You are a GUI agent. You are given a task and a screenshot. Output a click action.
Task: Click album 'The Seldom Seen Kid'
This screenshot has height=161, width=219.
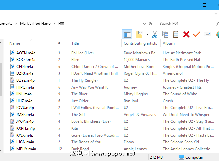181,142
